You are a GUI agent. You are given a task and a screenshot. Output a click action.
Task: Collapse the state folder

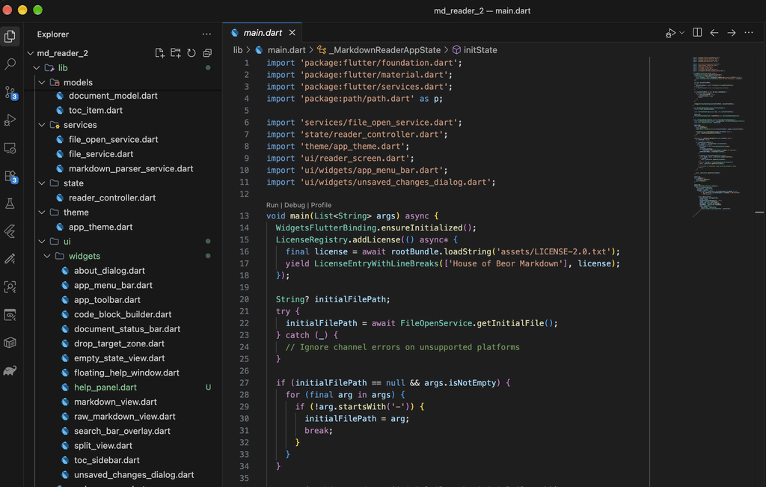[42, 183]
